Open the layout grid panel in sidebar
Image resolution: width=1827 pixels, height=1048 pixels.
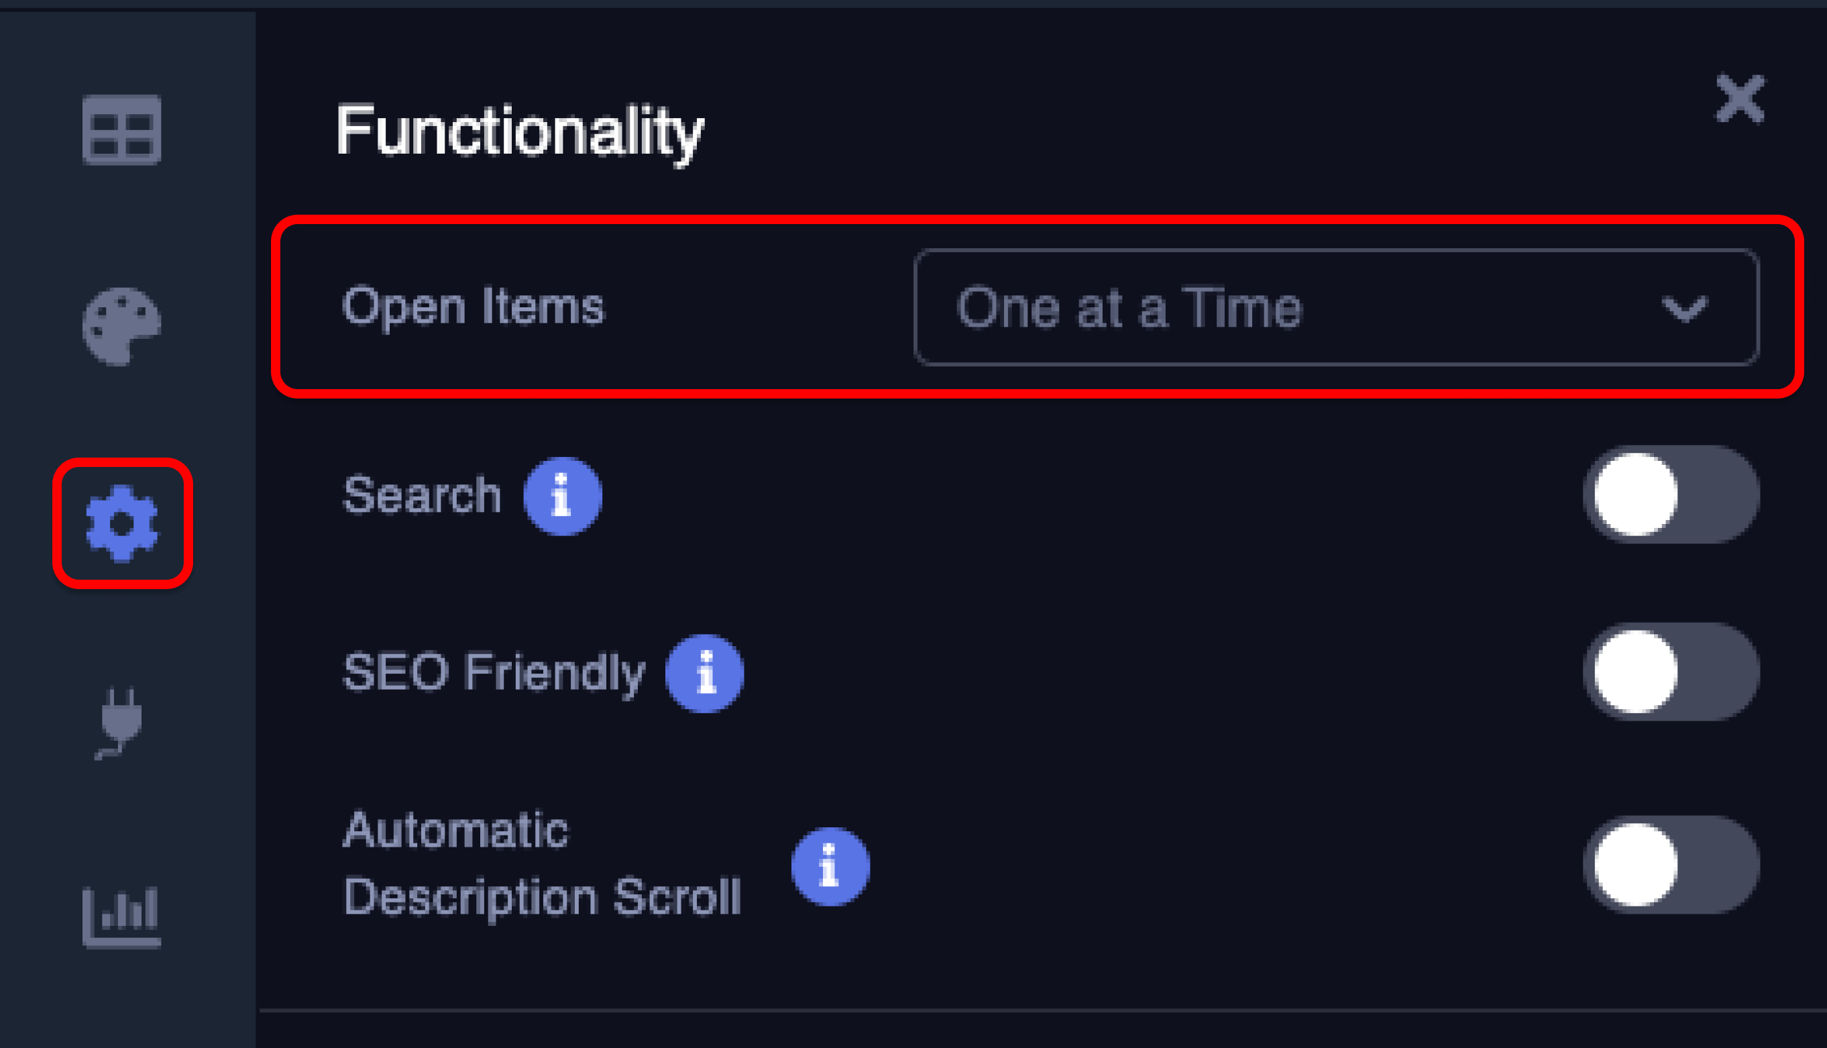pos(121,129)
